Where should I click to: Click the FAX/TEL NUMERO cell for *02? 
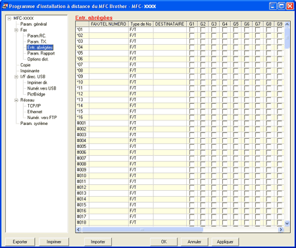(109, 36)
